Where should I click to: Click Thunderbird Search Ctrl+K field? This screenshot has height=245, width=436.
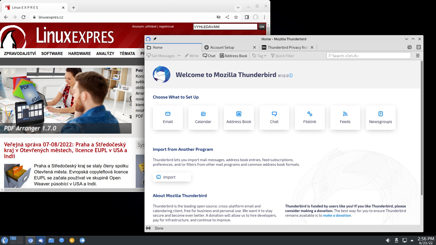click(369, 56)
